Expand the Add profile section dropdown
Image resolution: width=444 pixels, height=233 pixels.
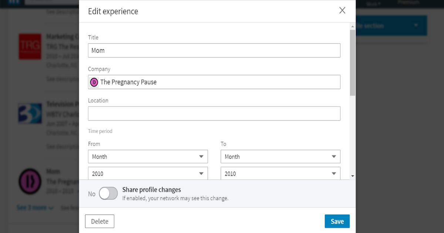pyautogui.click(x=417, y=25)
